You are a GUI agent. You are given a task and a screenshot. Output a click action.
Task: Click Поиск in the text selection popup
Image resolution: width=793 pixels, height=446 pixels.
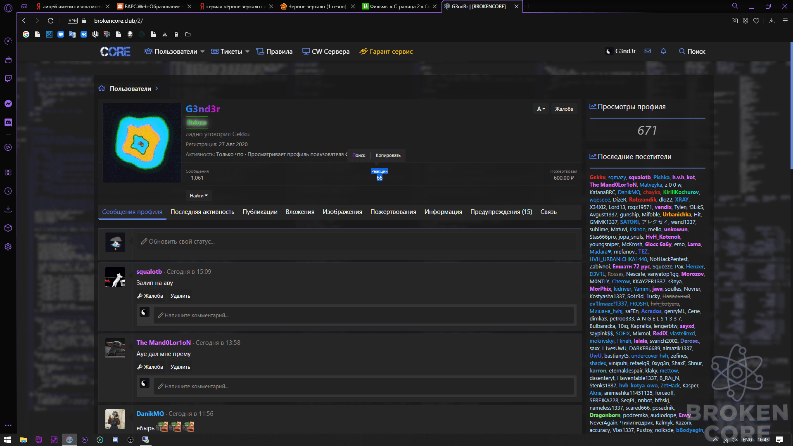coord(359,155)
